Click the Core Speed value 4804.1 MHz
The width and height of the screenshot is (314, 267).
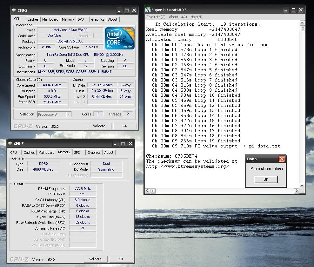(52, 85)
